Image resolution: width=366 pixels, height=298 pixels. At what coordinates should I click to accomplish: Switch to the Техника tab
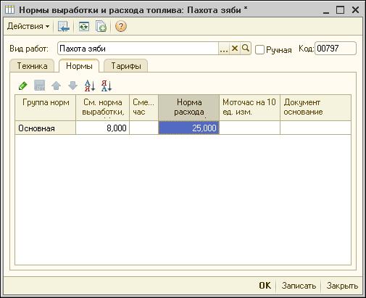pos(32,66)
